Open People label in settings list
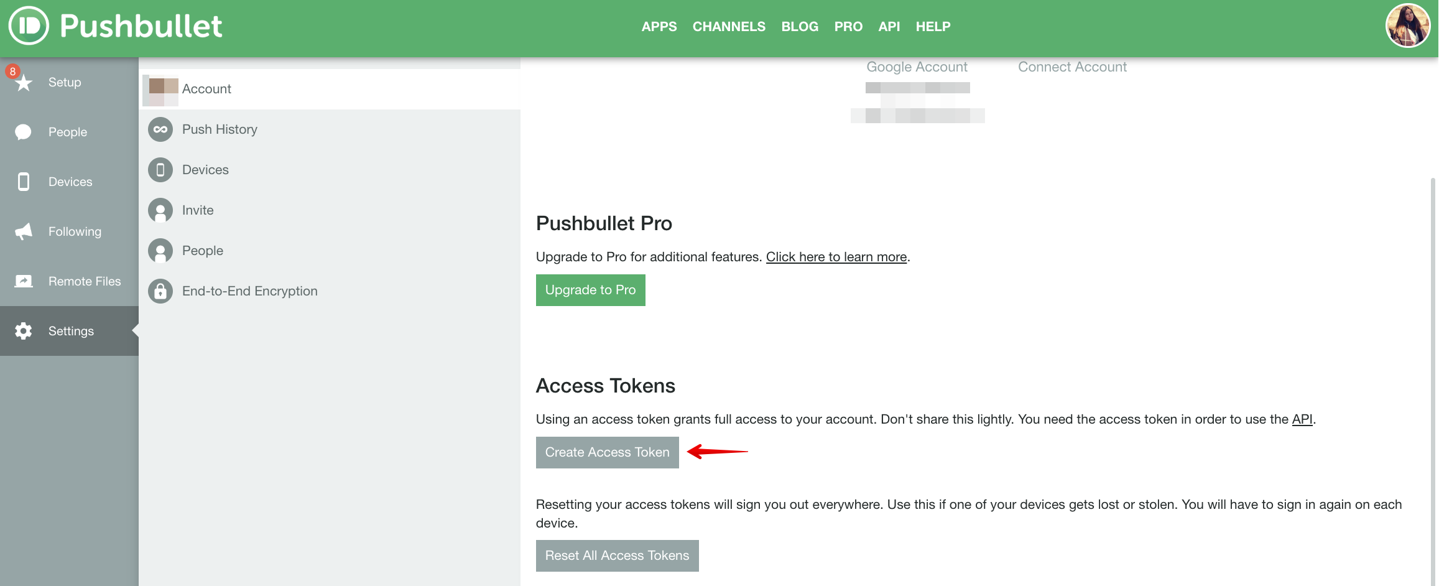The height and width of the screenshot is (586, 1439). pos(203,251)
